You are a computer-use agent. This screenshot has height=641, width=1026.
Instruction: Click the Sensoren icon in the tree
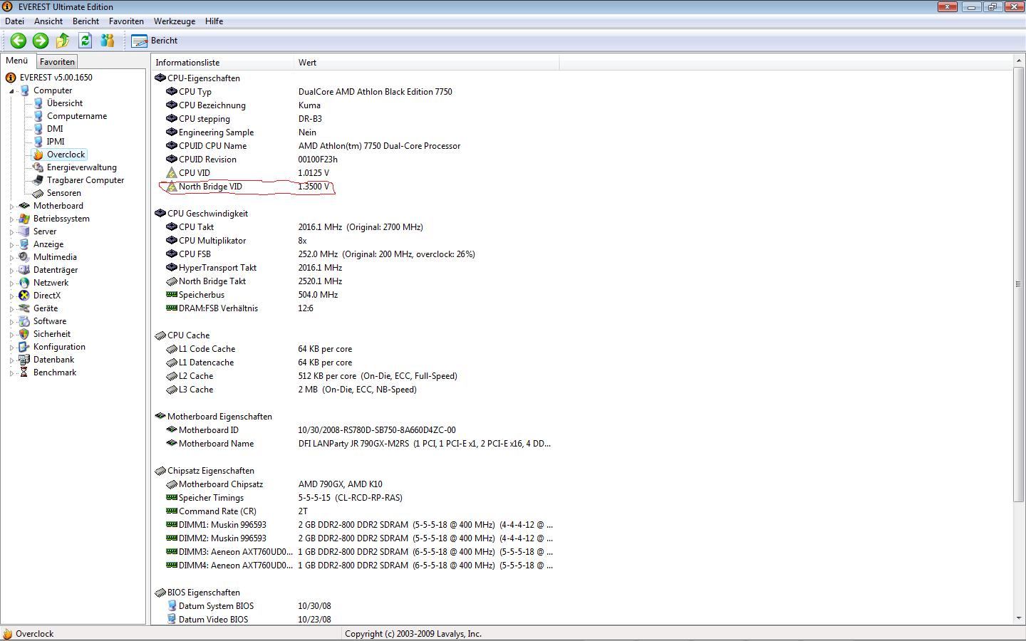click(38, 193)
